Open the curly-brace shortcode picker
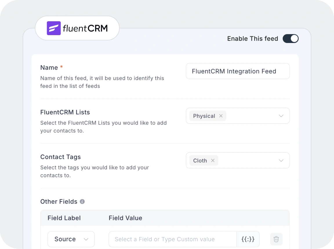 point(248,239)
